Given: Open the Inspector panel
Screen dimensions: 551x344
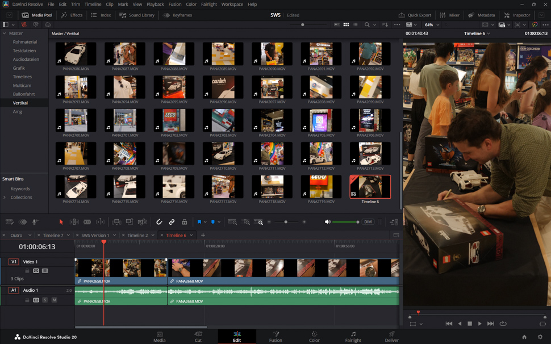Looking at the screenshot, I should point(517,15).
